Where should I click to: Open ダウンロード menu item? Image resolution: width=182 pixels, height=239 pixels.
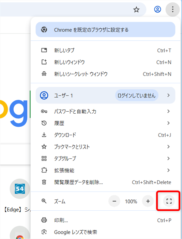105,135
